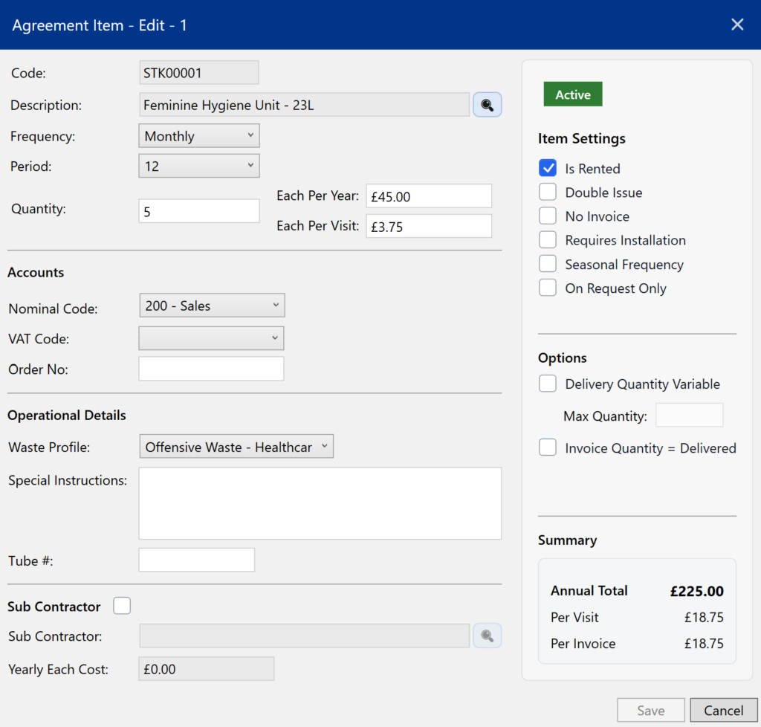
Task: Expand the Waste Profile dropdown
Action: pyautogui.click(x=236, y=447)
